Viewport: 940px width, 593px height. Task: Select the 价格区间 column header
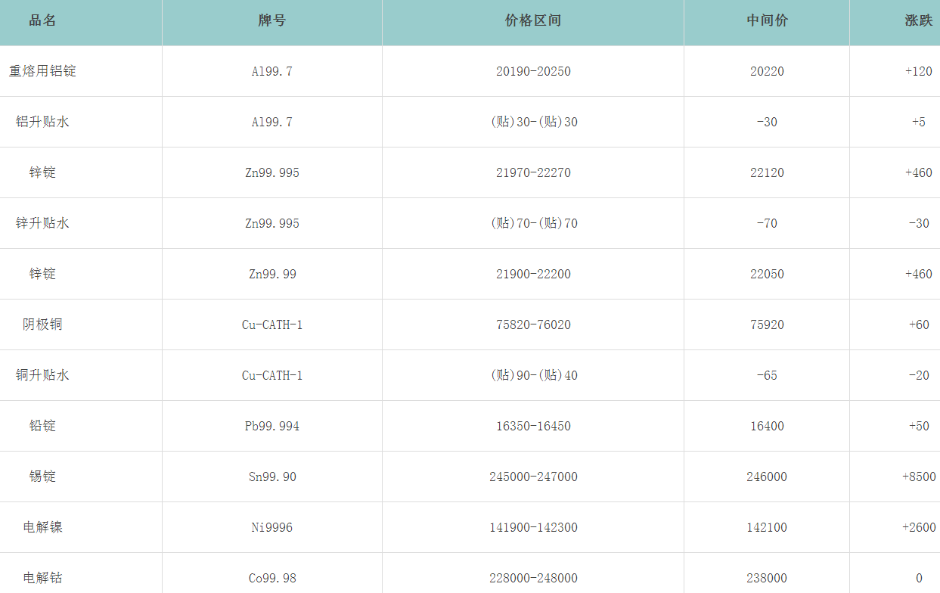coord(532,21)
